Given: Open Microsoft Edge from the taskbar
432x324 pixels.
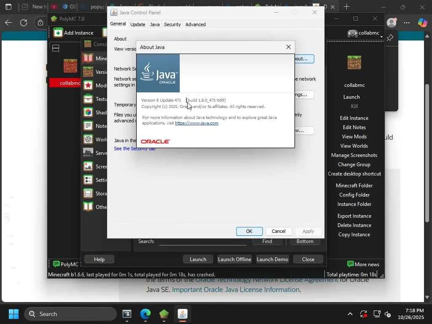Looking at the screenshot, I should (x=146, y=314).
